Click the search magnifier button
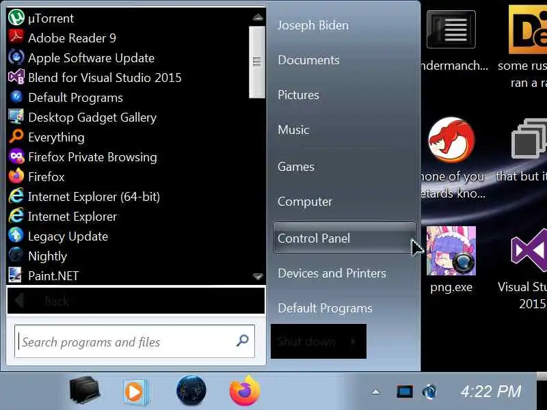 (243, 340)
